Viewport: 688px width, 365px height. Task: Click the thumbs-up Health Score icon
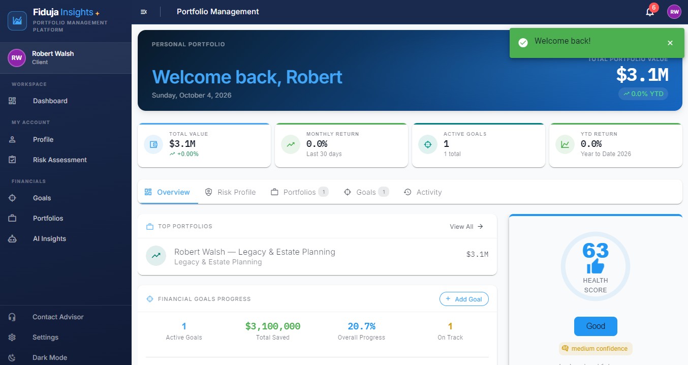pos(596,266)
